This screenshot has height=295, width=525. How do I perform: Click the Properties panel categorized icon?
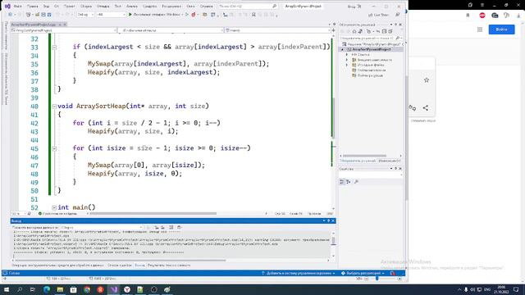342,182
